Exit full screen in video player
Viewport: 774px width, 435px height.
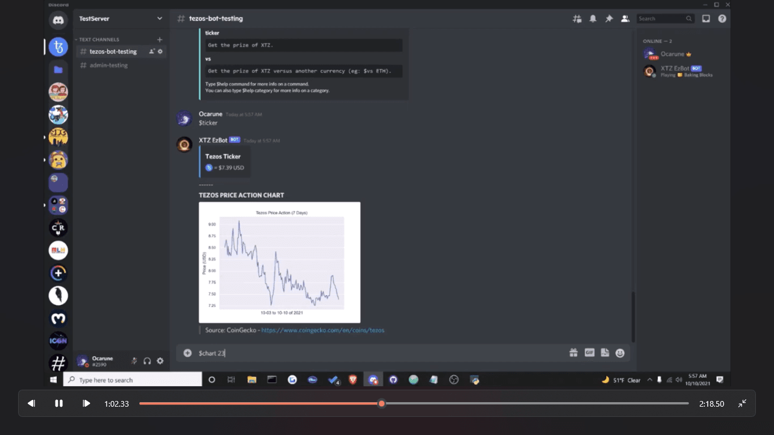tap(742, 403)
